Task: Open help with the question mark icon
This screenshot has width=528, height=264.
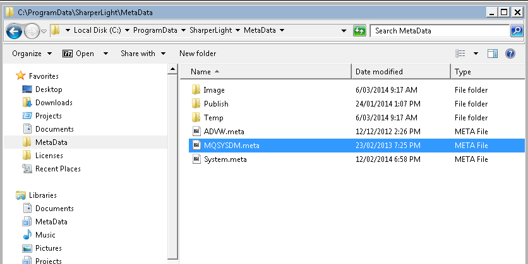Action: coord(510,54)
